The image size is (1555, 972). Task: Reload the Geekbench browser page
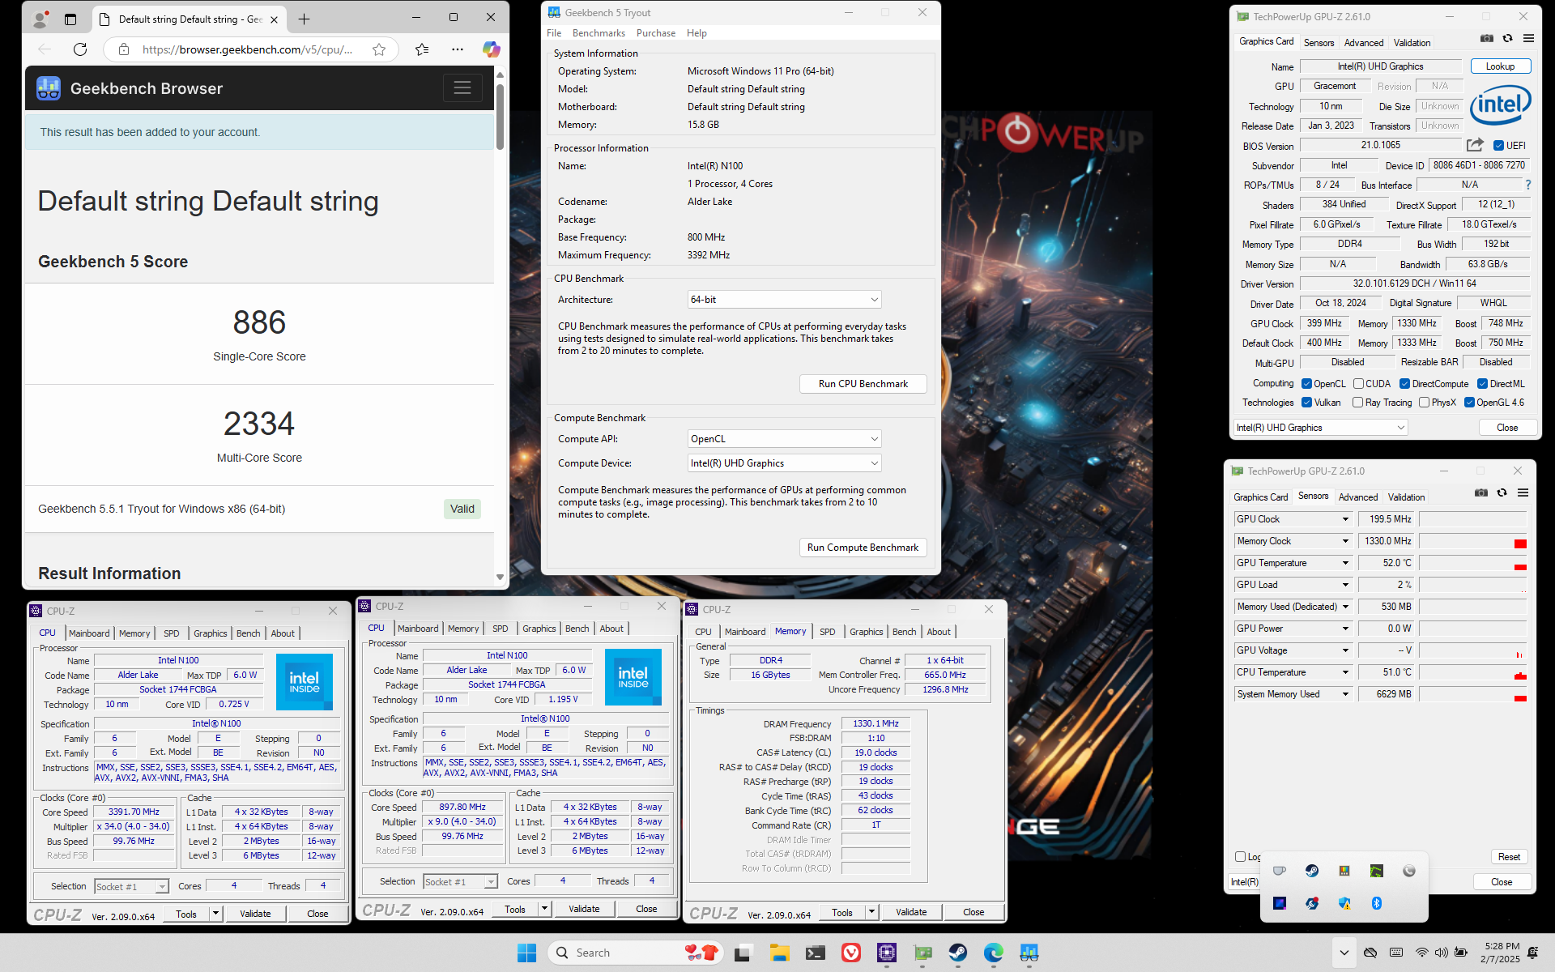point(80,49)
